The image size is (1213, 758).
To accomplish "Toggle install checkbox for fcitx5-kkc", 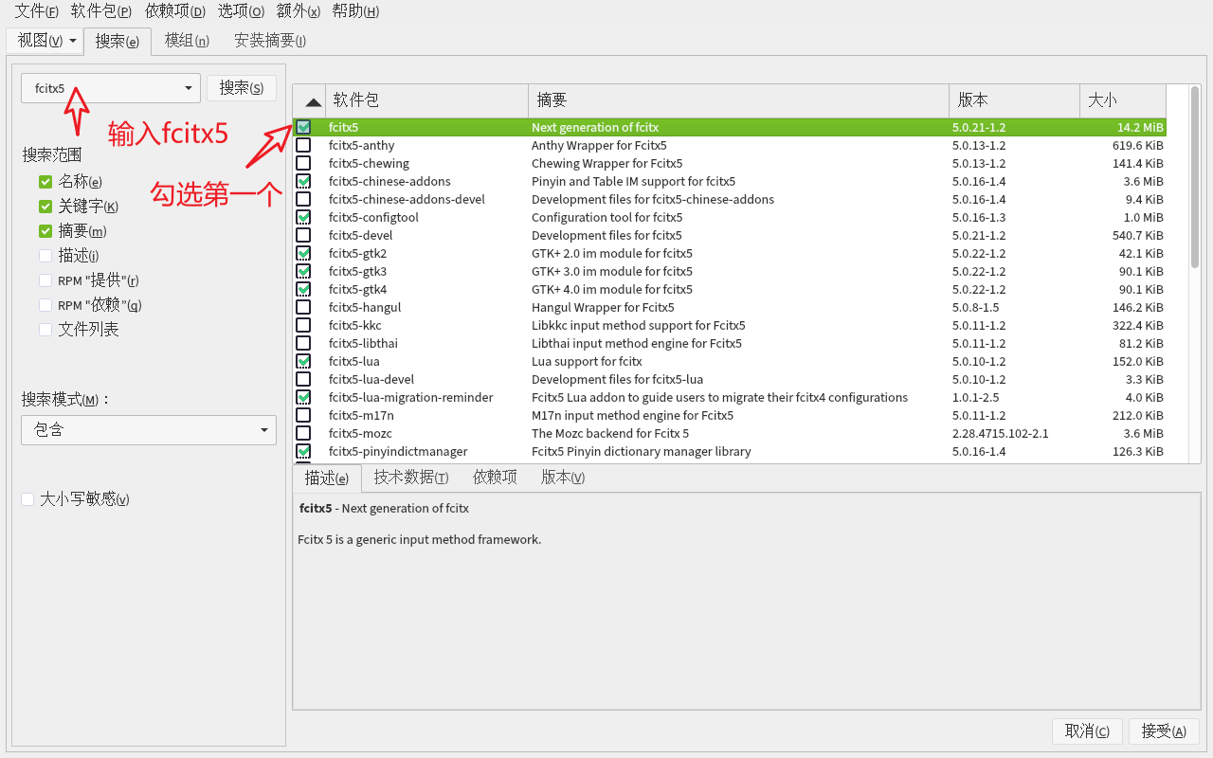I will [303, 325].
